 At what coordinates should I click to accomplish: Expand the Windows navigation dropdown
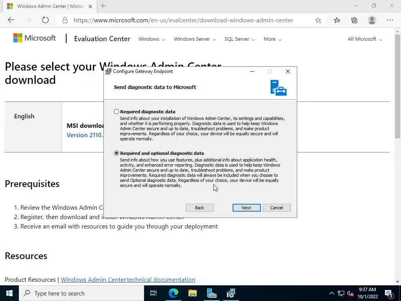coord(152,39)
